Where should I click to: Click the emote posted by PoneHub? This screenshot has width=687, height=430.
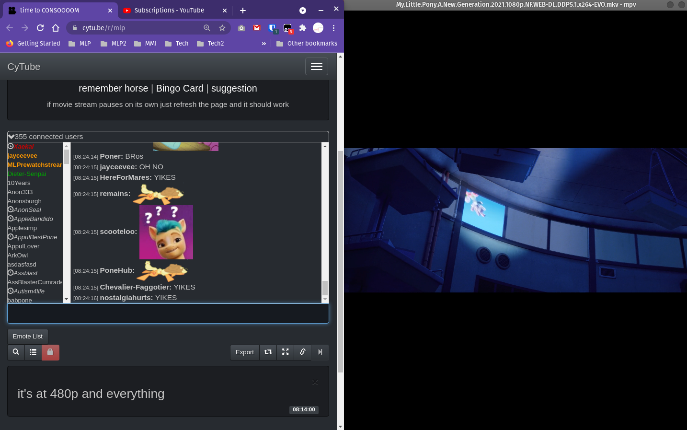click(162, 271)
